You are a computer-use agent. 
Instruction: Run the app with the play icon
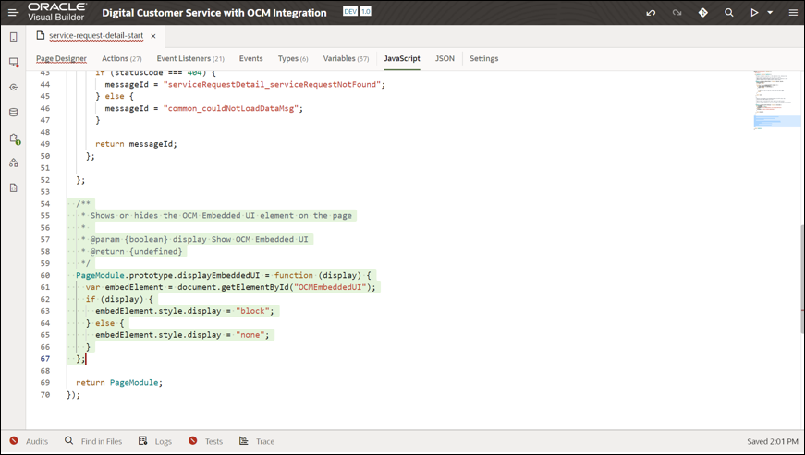pyautogui.click(x=754, y=13)
